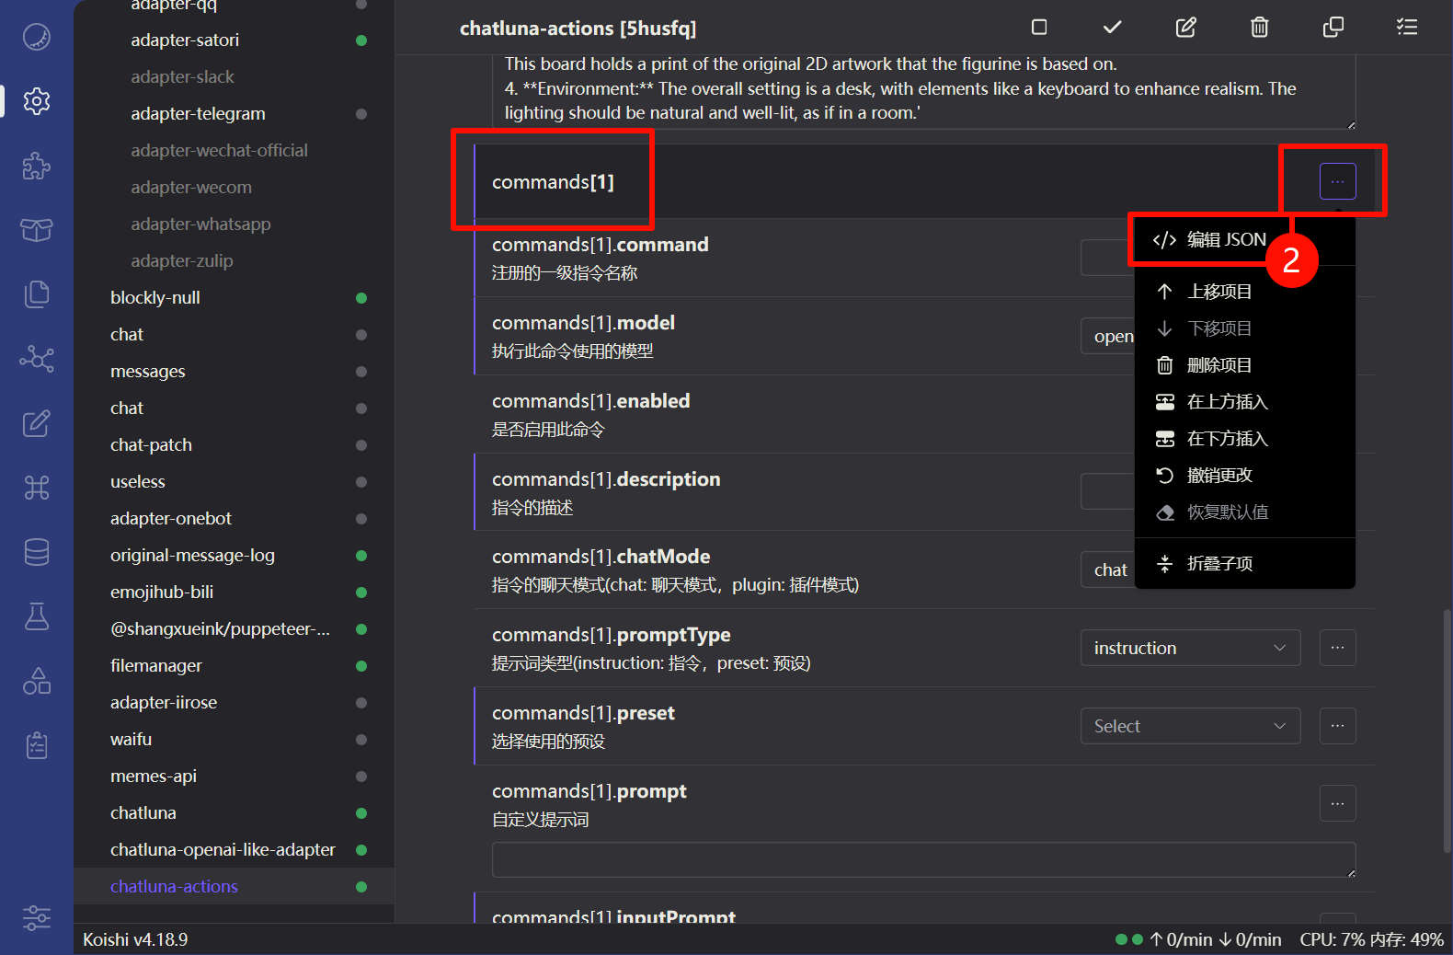
Task: Click status dot next to adapter-satori
Action: click(361, 40)
